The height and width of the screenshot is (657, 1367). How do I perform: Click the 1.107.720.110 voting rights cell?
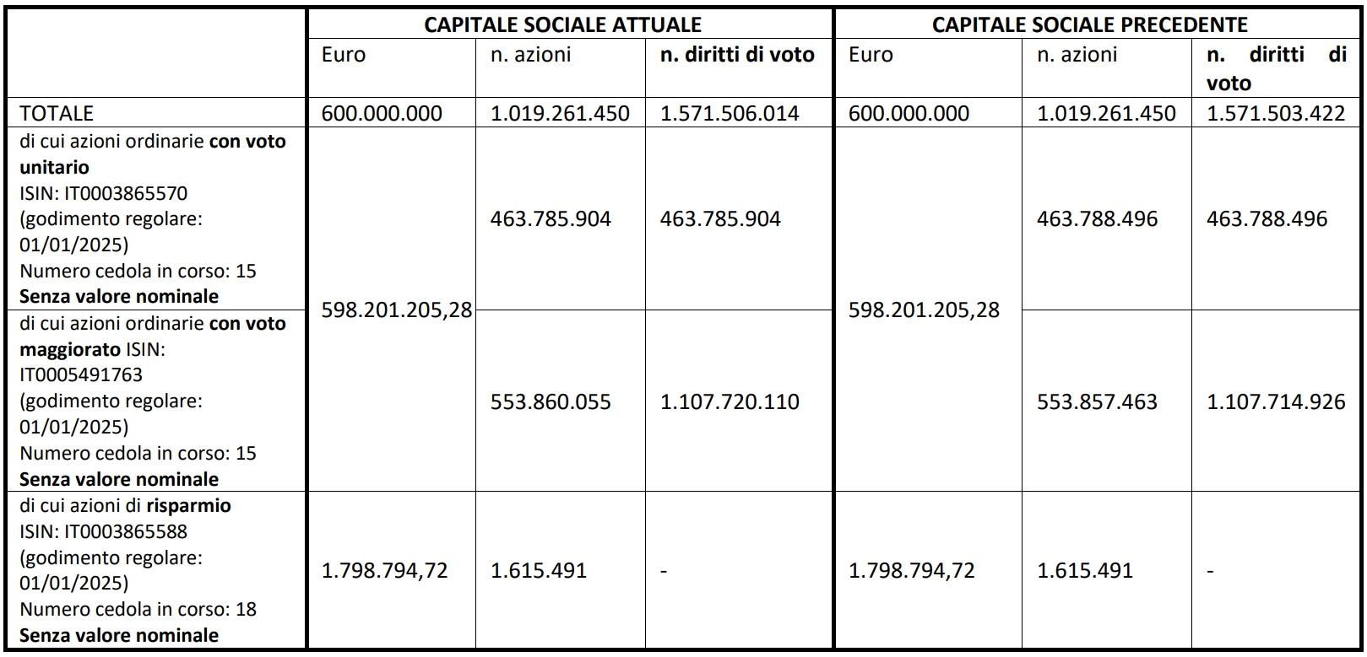730,401
